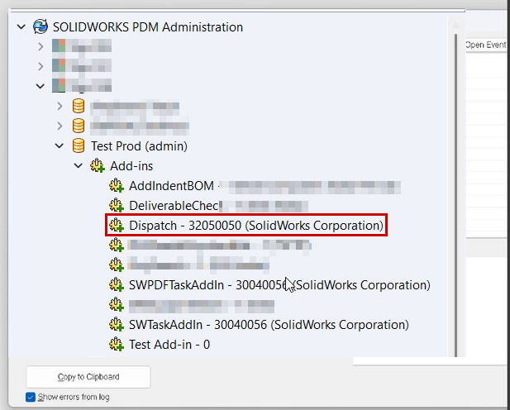Click the AddIndentBOM add-in icon
The height and width of the screenshot is (410, 510).
[x=117, y=186]
